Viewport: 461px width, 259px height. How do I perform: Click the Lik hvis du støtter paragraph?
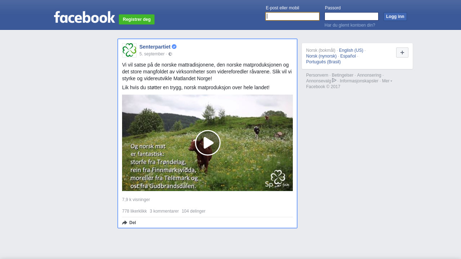point(196,87)
